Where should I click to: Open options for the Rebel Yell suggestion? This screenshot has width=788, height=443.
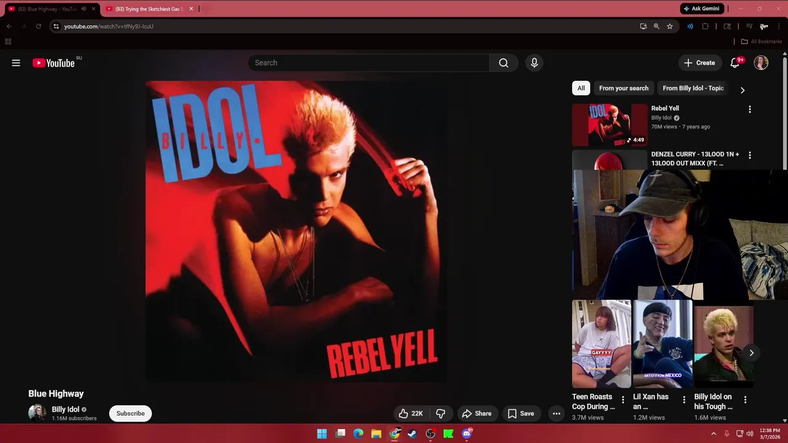[x=749, y=110]
